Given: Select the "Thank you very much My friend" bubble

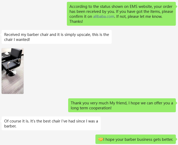Looking at the screenshot, I should click(122, 105).
